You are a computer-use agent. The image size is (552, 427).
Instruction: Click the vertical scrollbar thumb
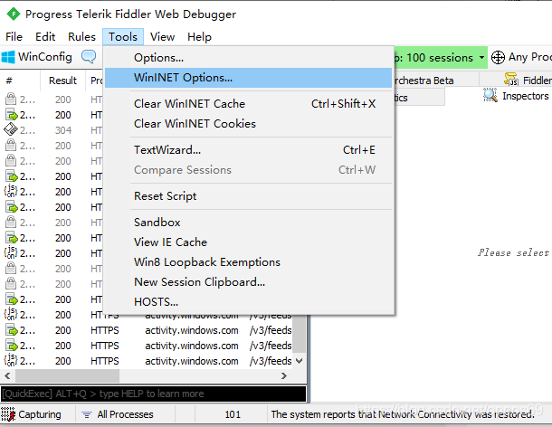click(x=300, y=334)
